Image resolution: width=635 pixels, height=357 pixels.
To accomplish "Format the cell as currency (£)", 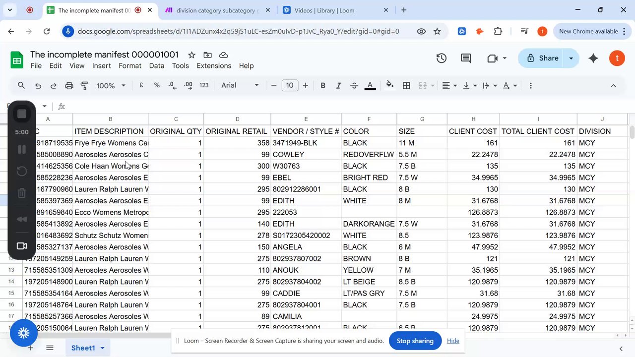I will 141,85.
